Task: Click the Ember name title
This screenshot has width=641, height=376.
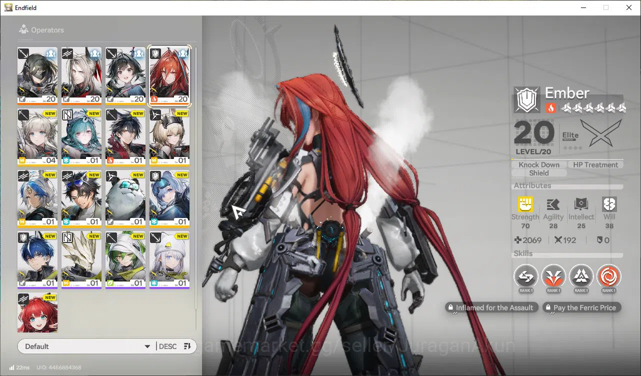Action: point(567,93)
